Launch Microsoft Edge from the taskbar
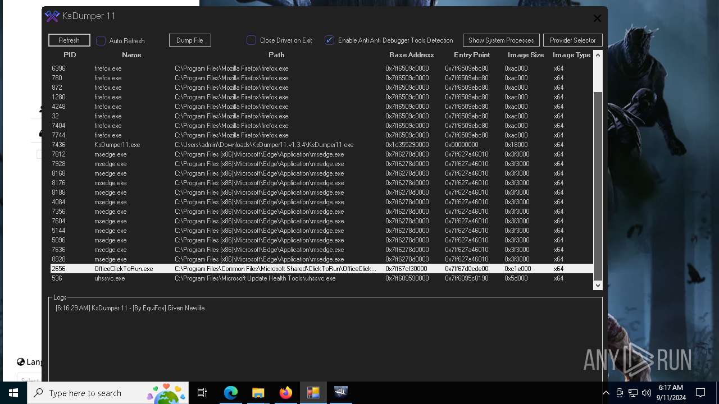719x404 pixels. [x=231, y=393]
